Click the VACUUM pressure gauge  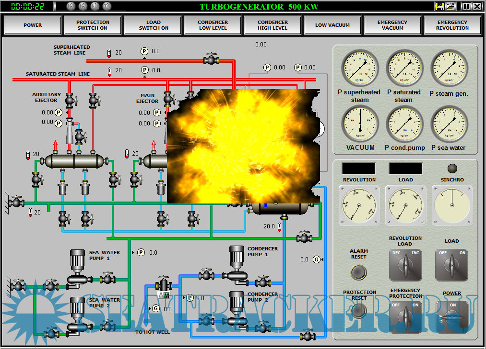click(x=360, y=124)
